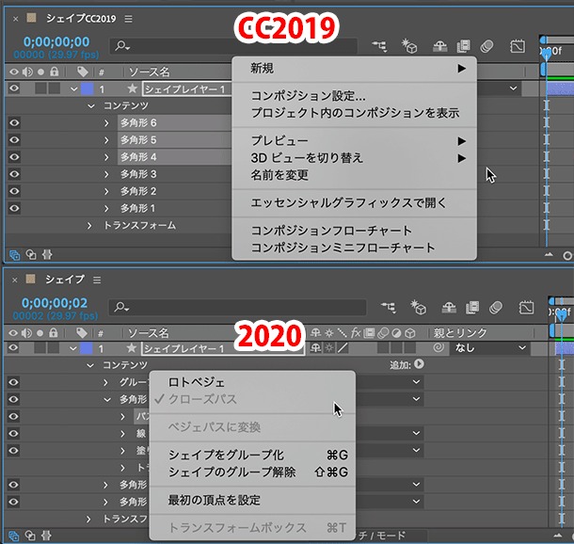
Task: Hide 多角形 2 with its eye icon
Action: click(x=14, y=191)
